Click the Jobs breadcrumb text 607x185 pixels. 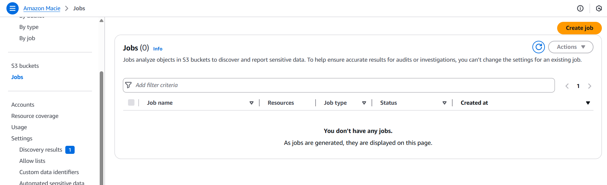coord(79,8)
